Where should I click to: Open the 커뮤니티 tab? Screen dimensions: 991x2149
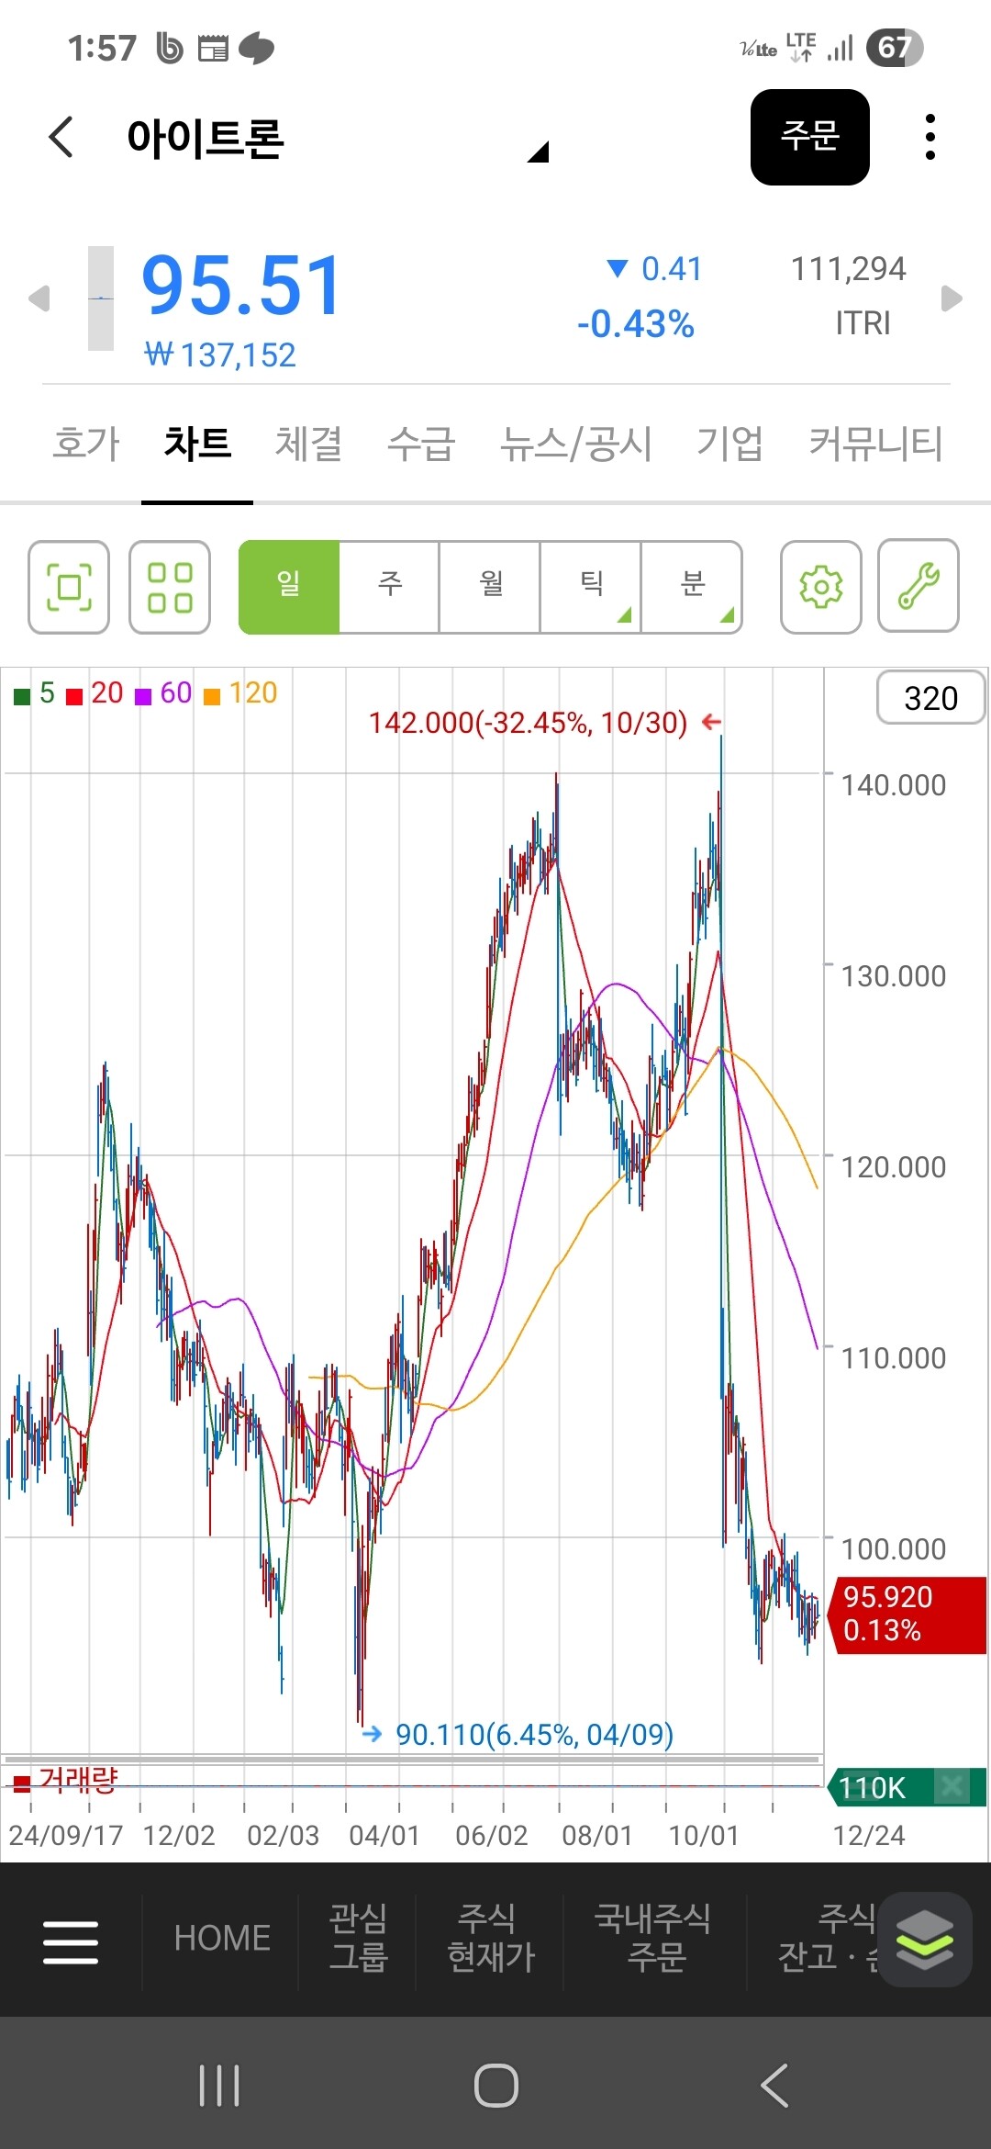tap(875, 444)
